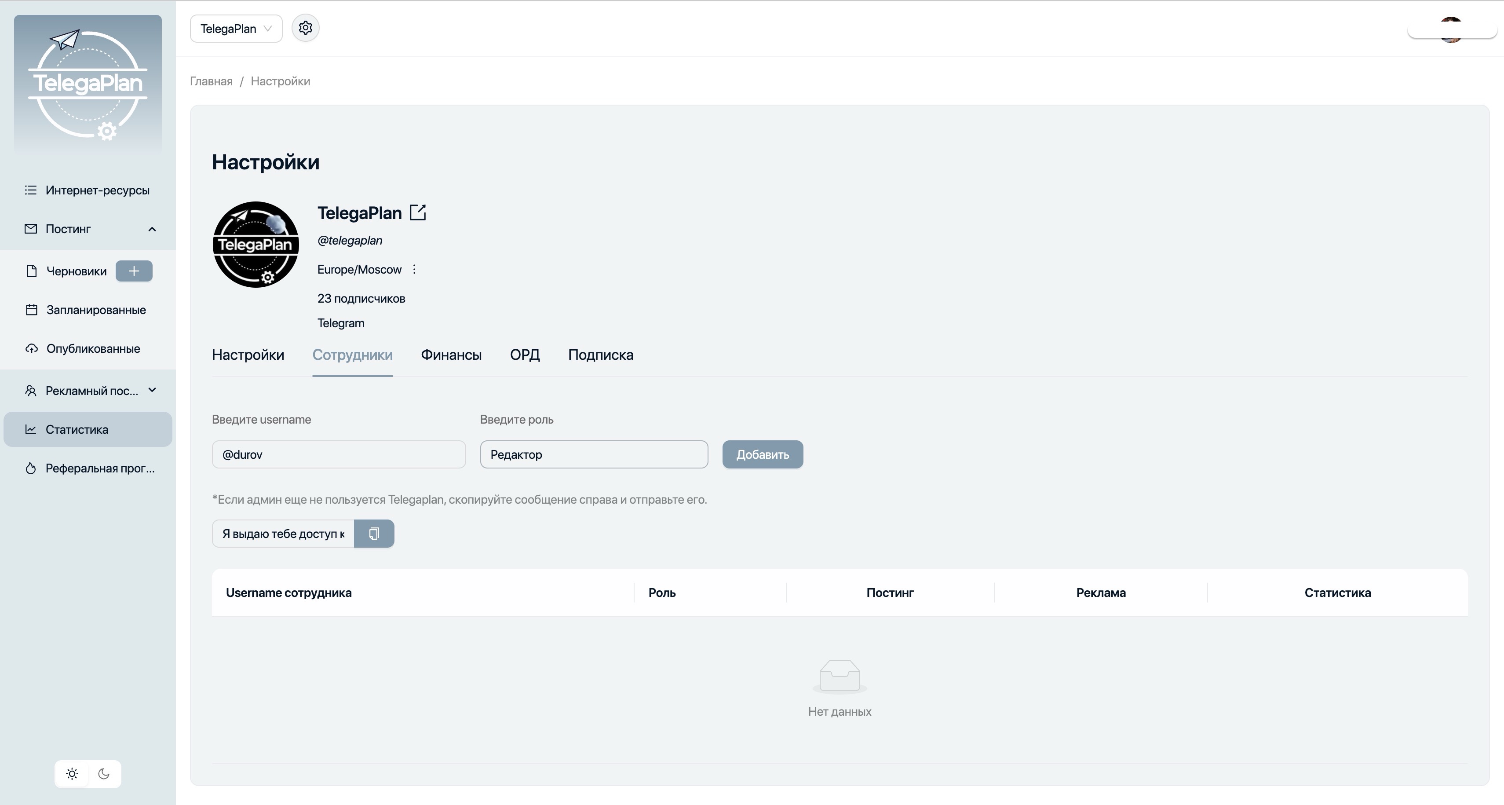This screenshot has height=805, width=1504.
Task: Click the invite message text field
Action: click(283, 534)
